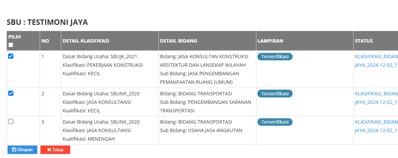Screen dimensions: 398x158
Task: Click the red Tutup button
Action: [x=55, y=150]
